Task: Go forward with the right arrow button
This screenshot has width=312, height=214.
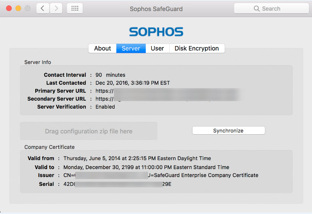Action: point(56,8)
